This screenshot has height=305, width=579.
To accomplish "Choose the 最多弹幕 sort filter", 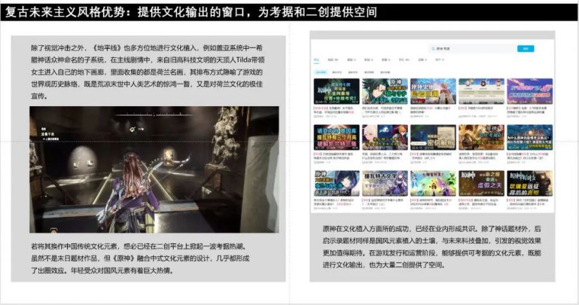I will pyautogui.click(x=369, y=72).
